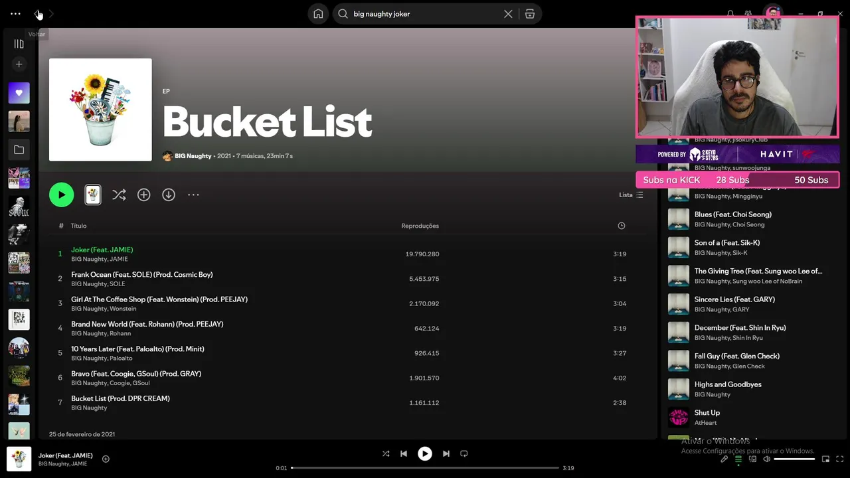Open the three-dot app menu
850x478 pixels.
(15, 13)
